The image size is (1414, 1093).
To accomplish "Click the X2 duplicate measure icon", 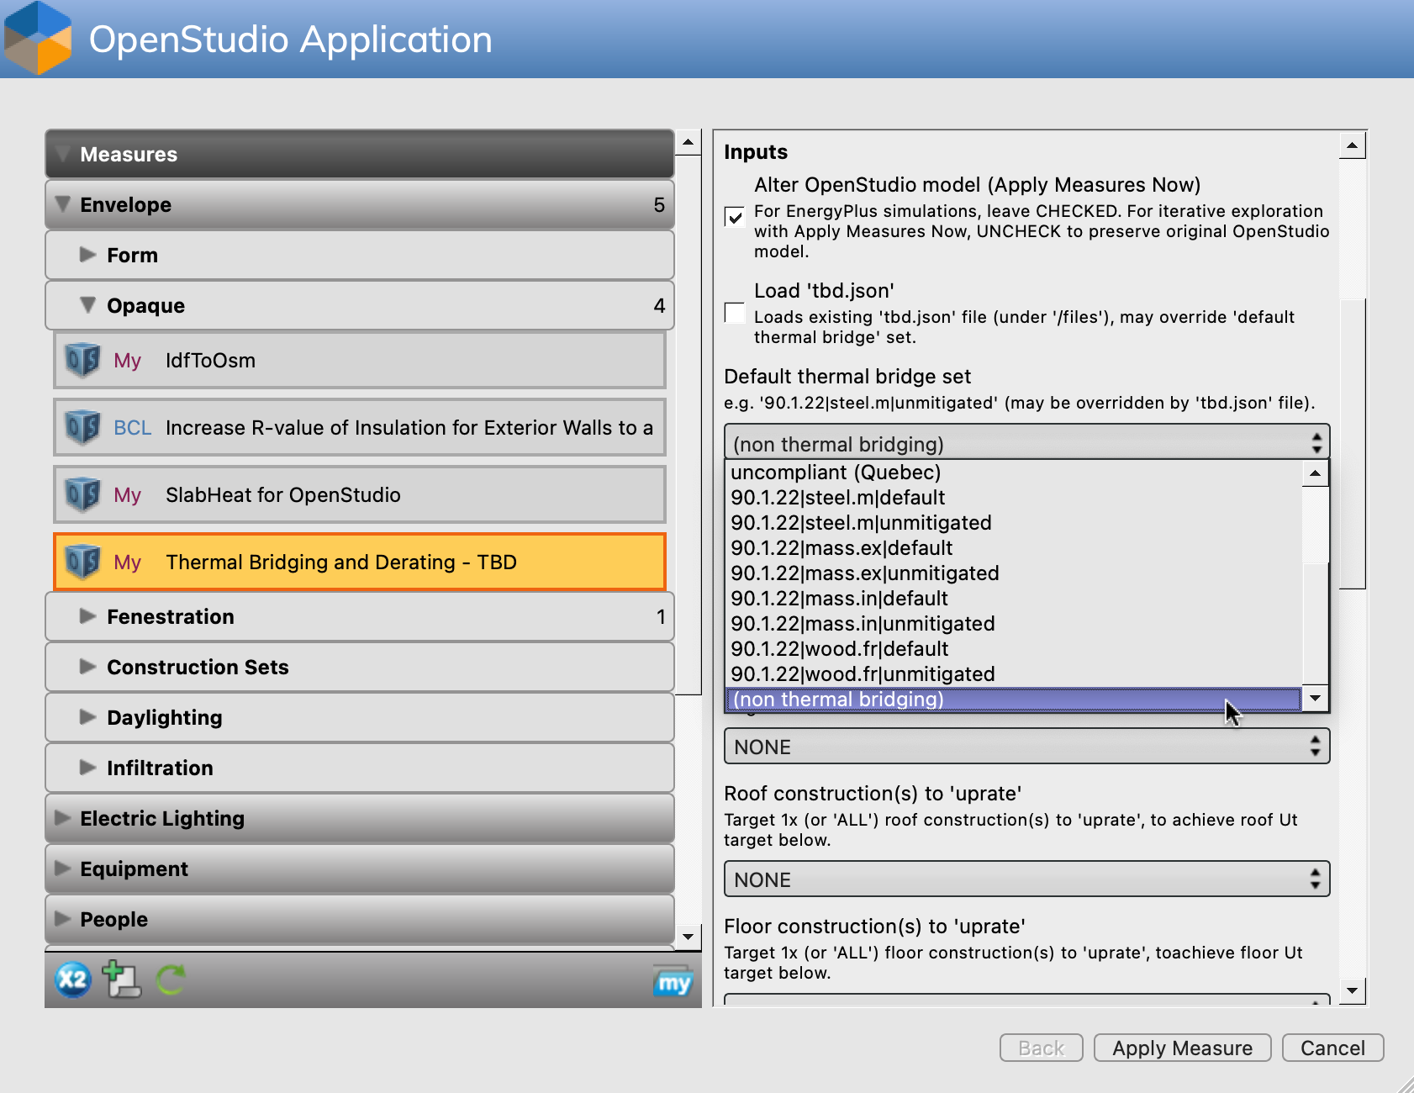I will point(73,979).
